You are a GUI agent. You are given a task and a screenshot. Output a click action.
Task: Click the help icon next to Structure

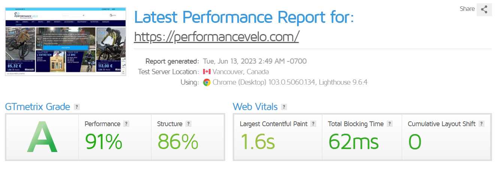point(188,124)
